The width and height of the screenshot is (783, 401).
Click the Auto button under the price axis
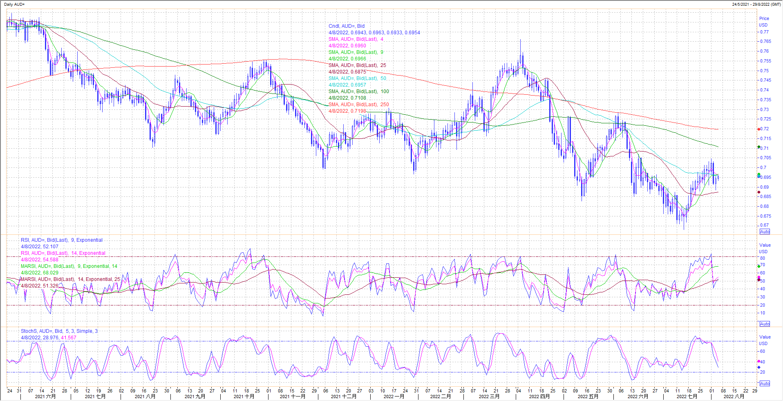(x=765, y=232)
